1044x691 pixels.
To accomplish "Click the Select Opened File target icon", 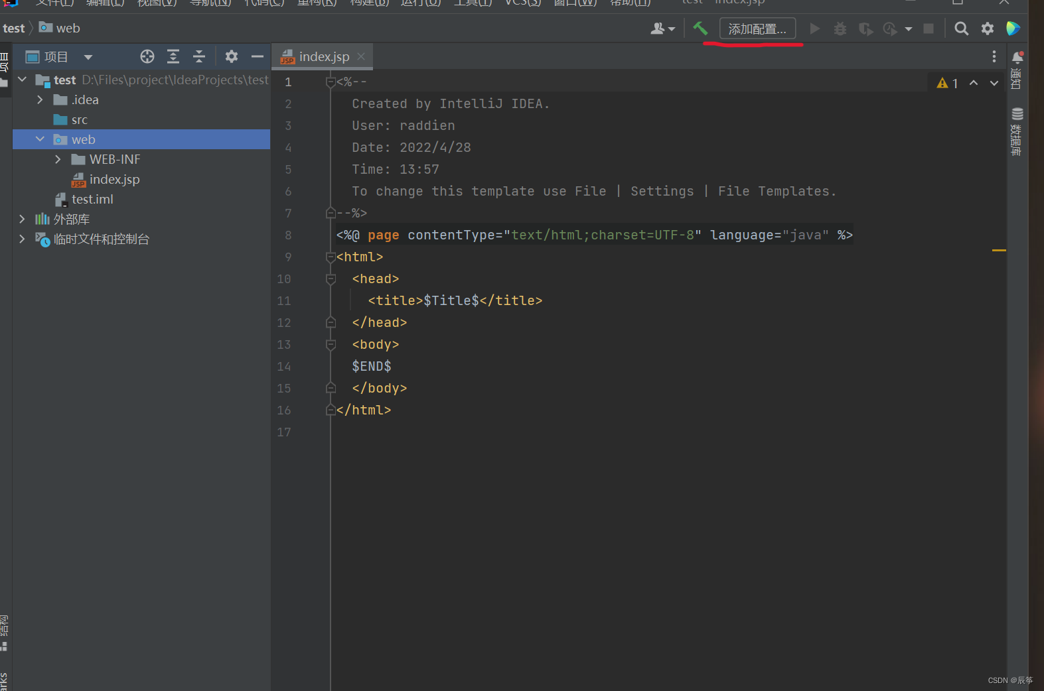I will click(x=147, y=56).
